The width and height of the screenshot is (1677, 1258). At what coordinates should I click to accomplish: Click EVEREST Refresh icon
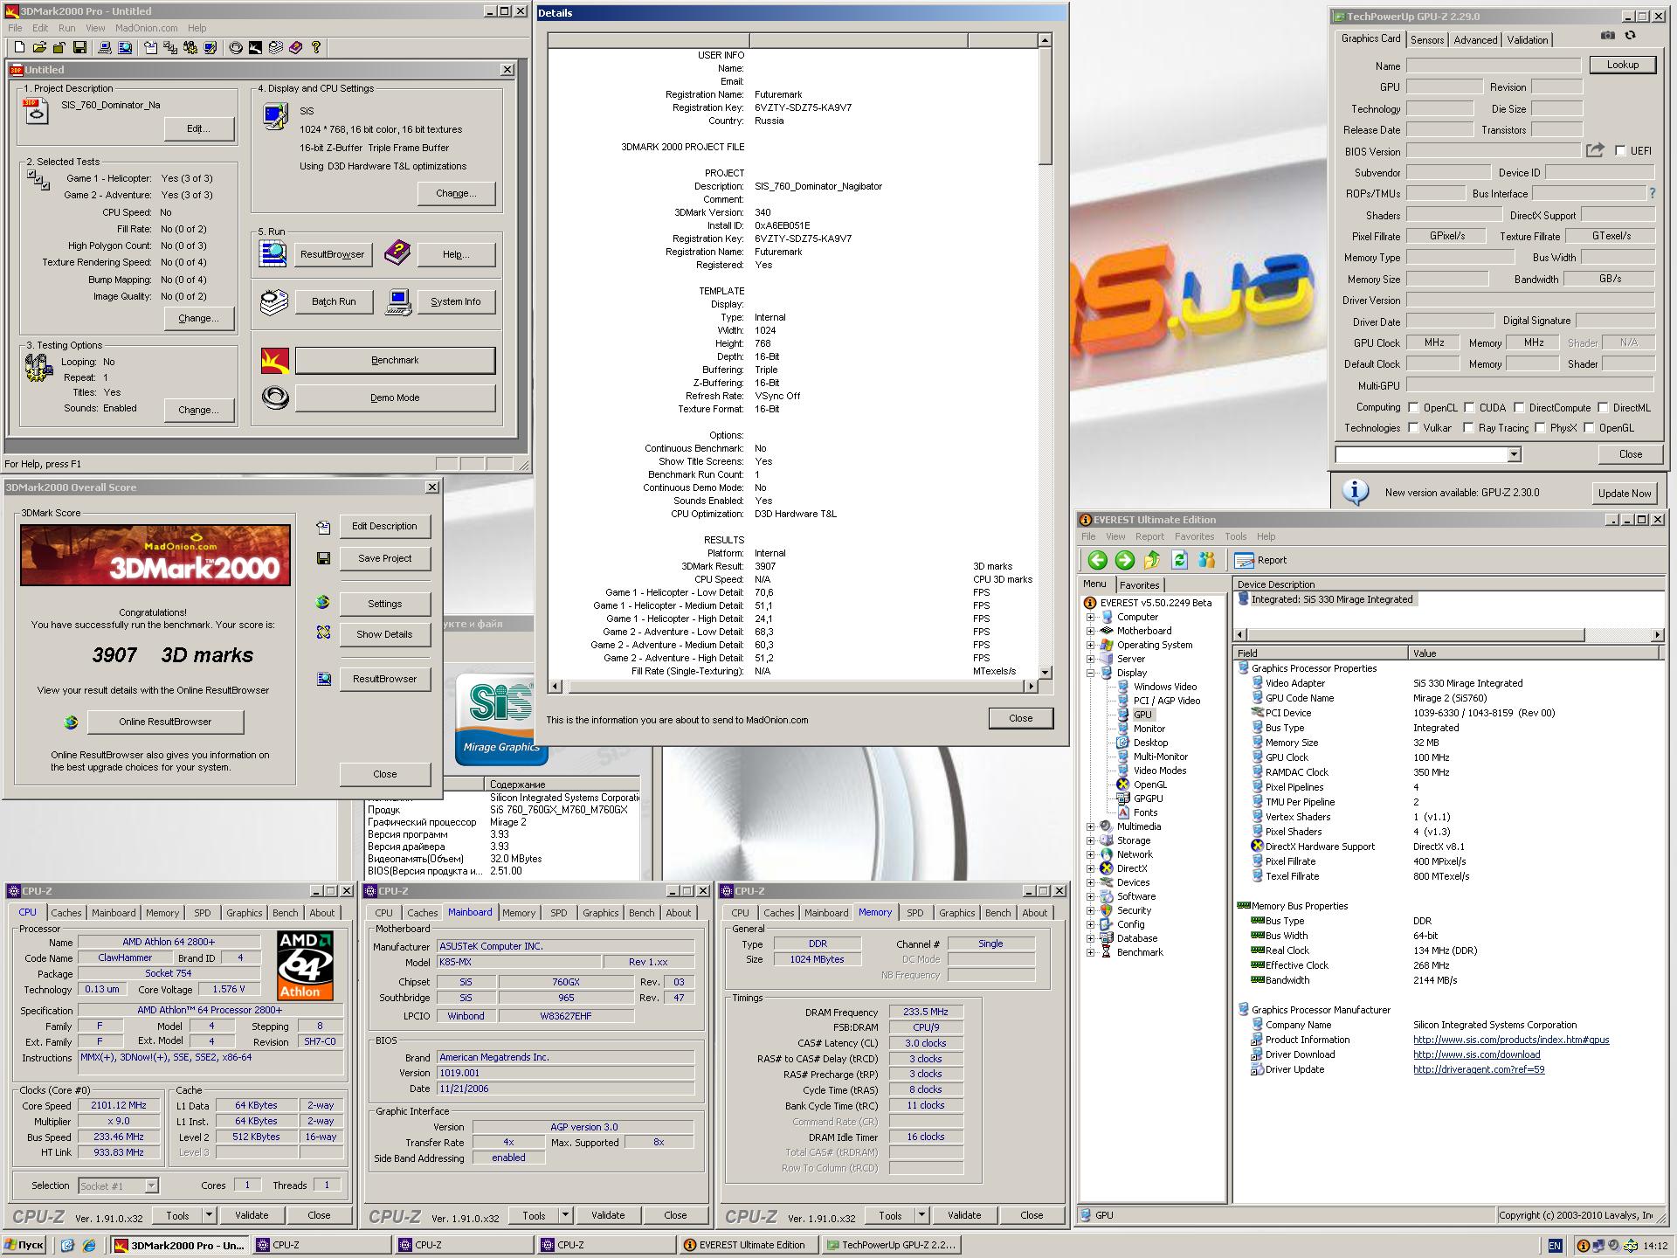(x=1180, y=560)
